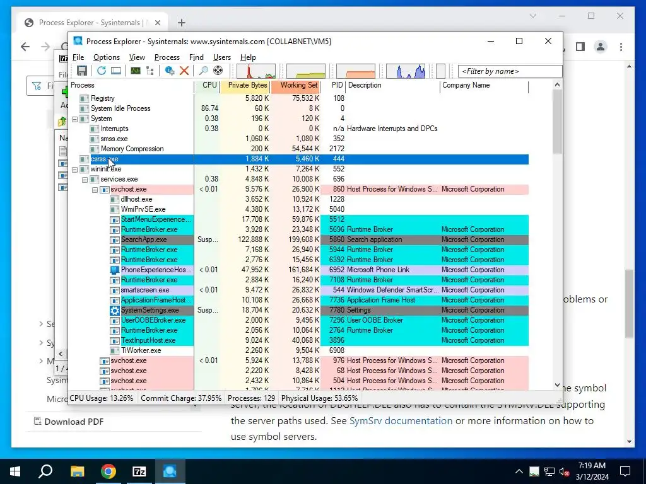Screen dimensions: 646x484
Task: Collapse the svchost.exe PID 860 node
Action: click(95, 190)
